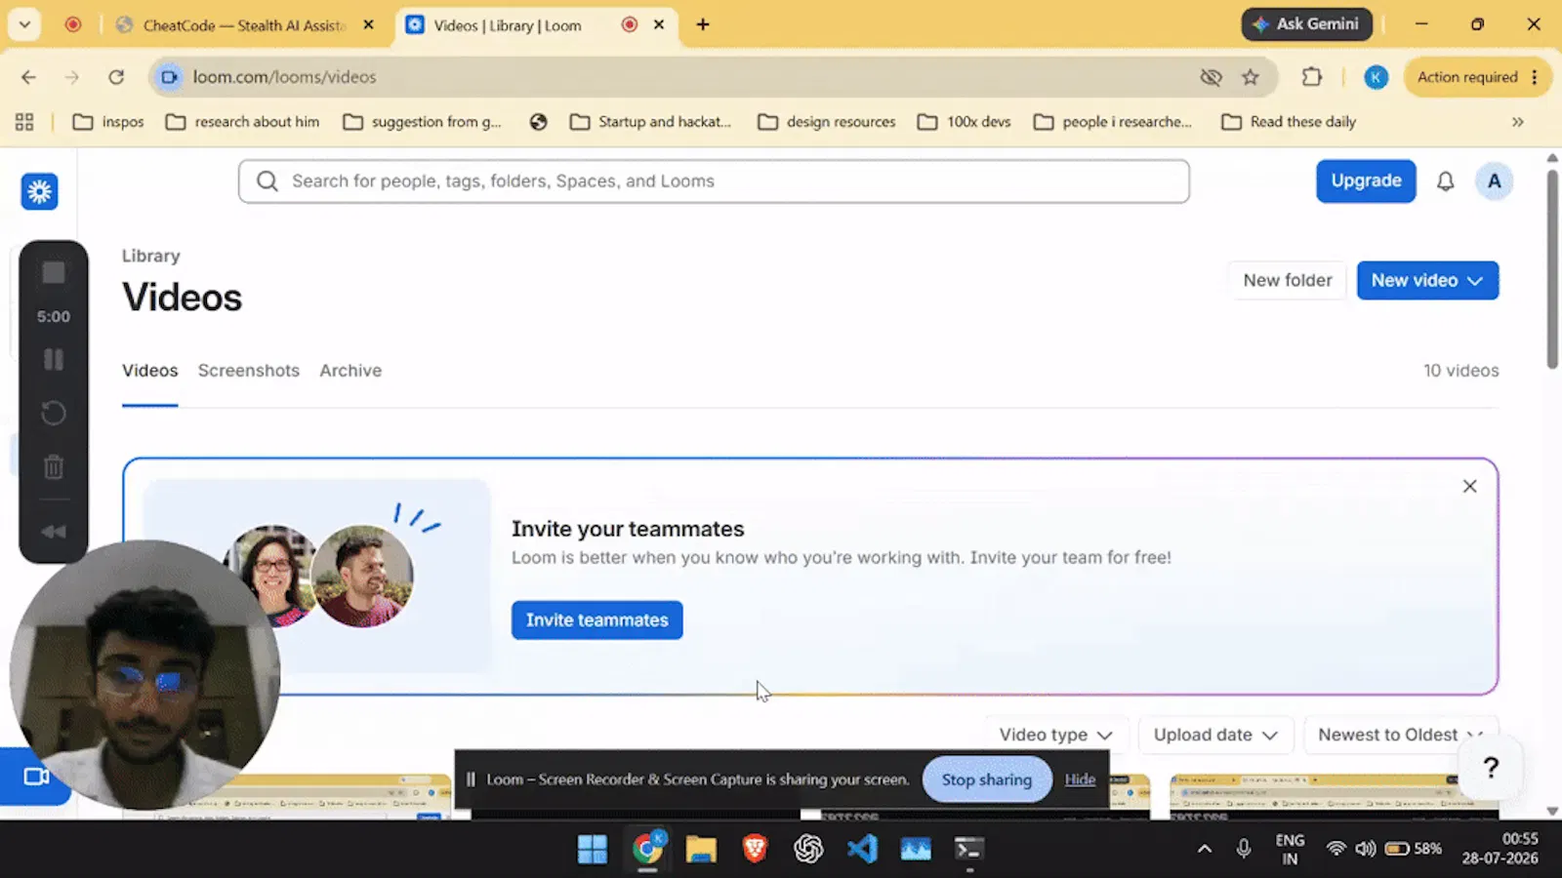Dismiss the Invite your teammates banner
Image resolution: width=1562 pixels, height=878 pixels.
1469,486
